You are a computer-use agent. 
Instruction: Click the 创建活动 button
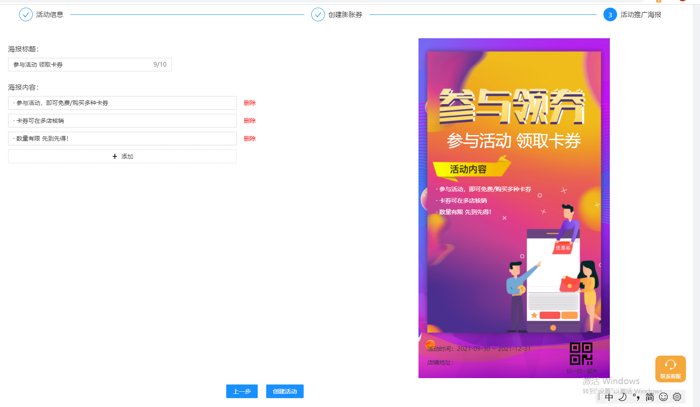285,391
